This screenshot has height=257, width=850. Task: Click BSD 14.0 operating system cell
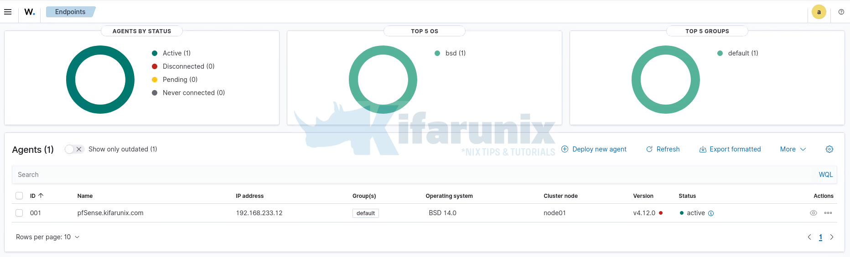pyautogui.click(x=442, y=213)
